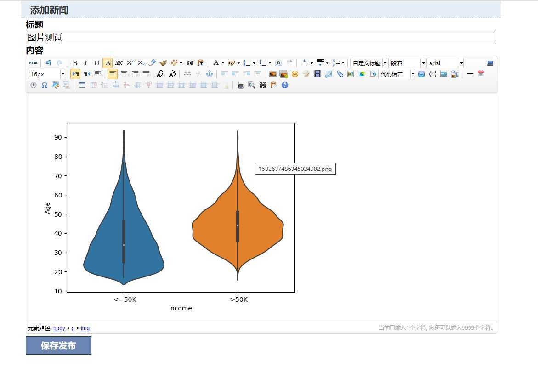Toggle underline formatting
The width and height of the screenshot is (538, 372).
tap(97, 63)
